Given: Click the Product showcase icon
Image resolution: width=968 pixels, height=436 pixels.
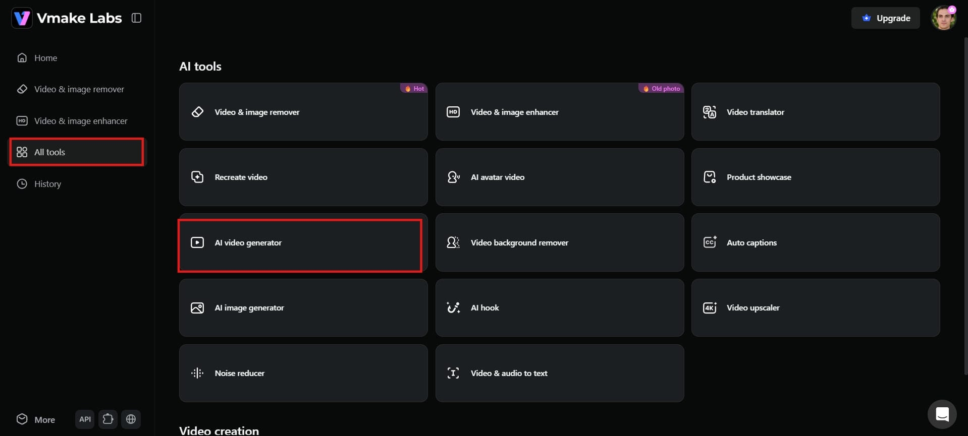Looking at the screenshot, I should point(710,177).
